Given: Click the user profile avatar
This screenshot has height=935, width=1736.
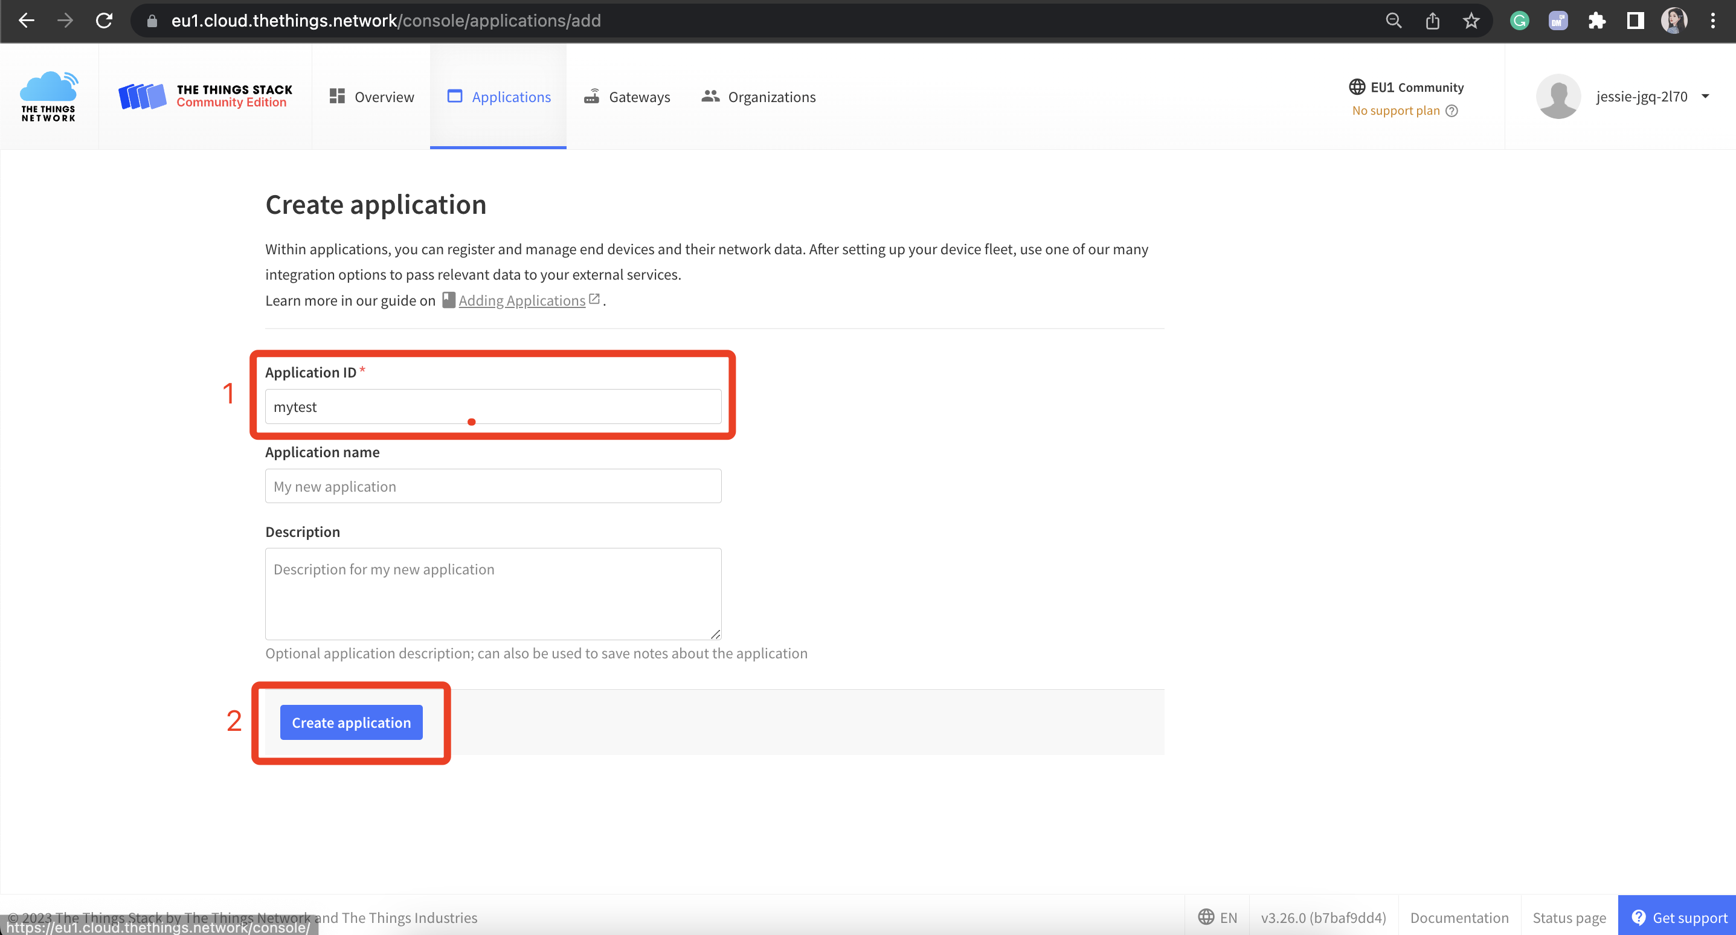Looking at the screenshot, I should click(x=1558, y=95).
